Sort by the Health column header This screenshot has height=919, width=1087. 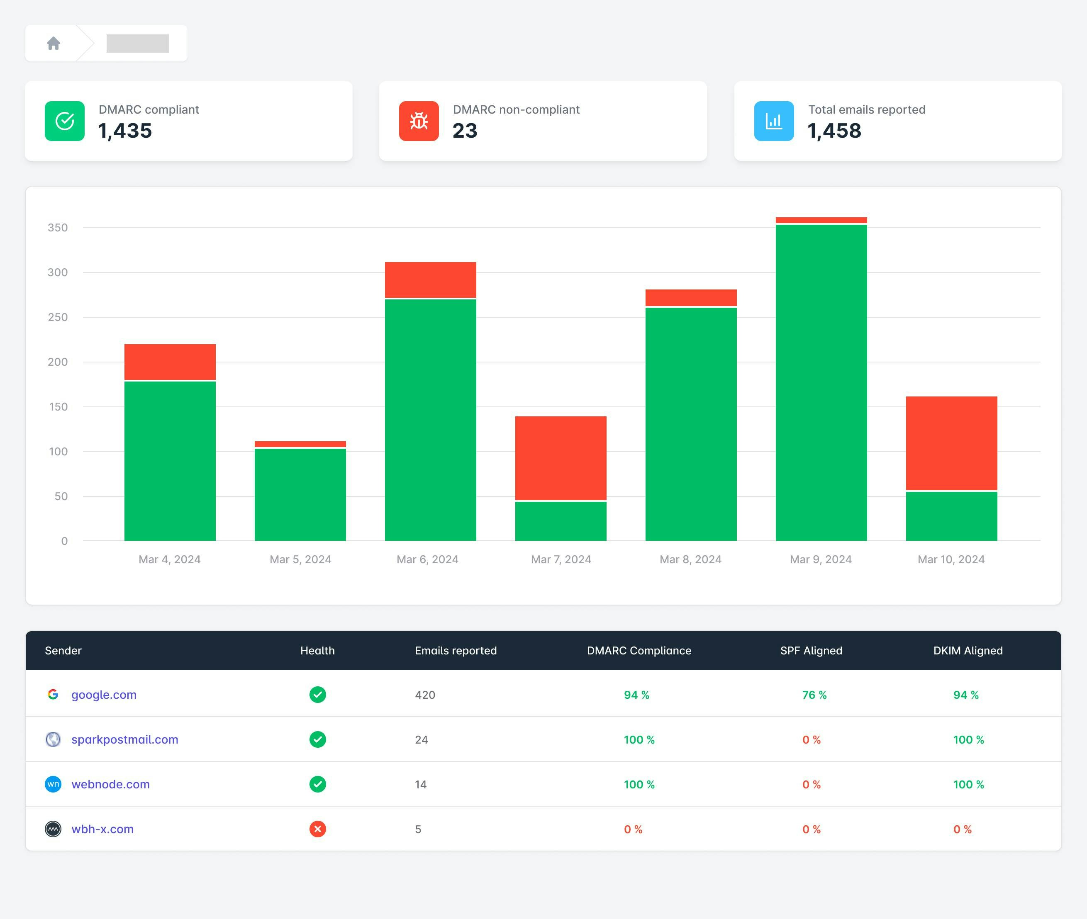(x=317, y=651)
